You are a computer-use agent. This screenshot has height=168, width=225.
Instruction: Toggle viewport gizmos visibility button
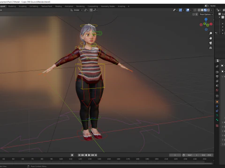pos(180,10)
